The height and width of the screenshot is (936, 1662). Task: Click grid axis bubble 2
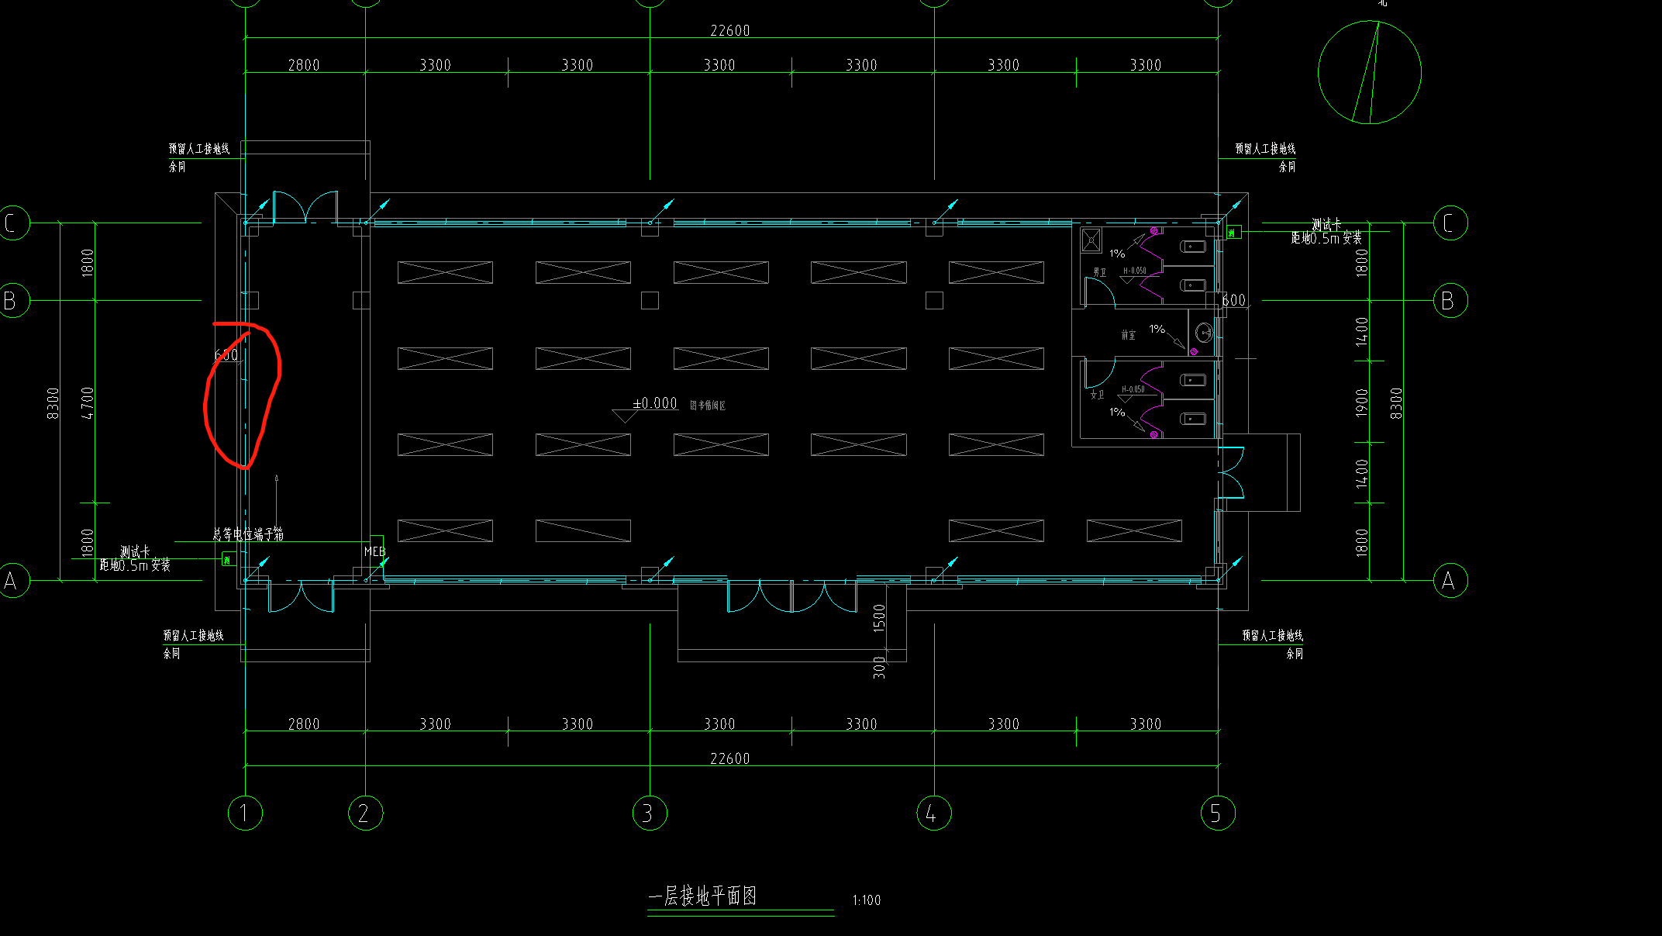365,813
